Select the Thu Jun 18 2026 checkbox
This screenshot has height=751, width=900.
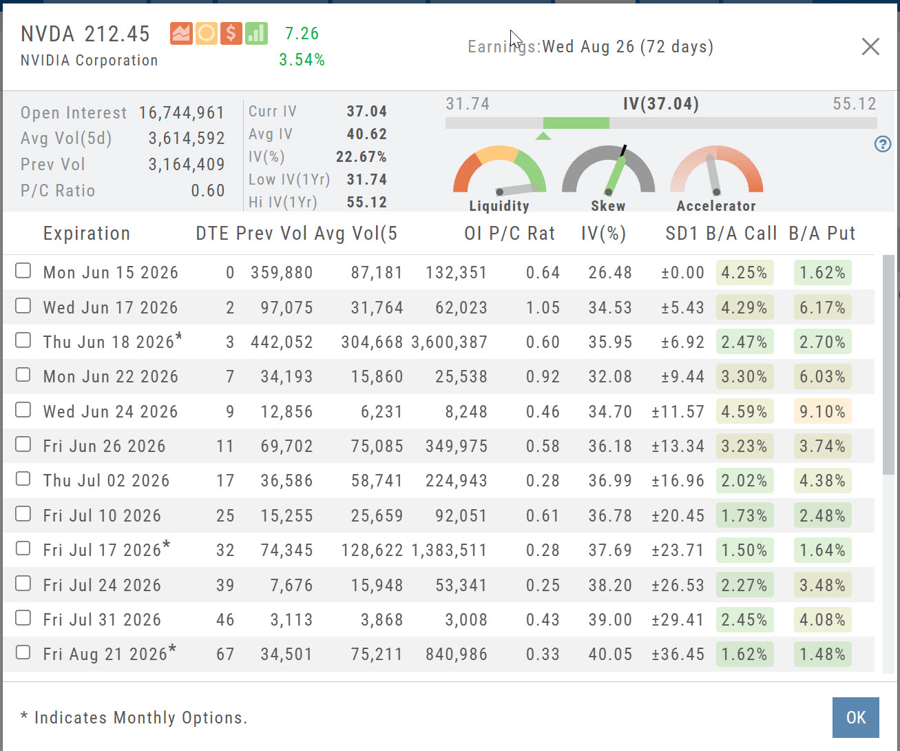click(23, 340)
